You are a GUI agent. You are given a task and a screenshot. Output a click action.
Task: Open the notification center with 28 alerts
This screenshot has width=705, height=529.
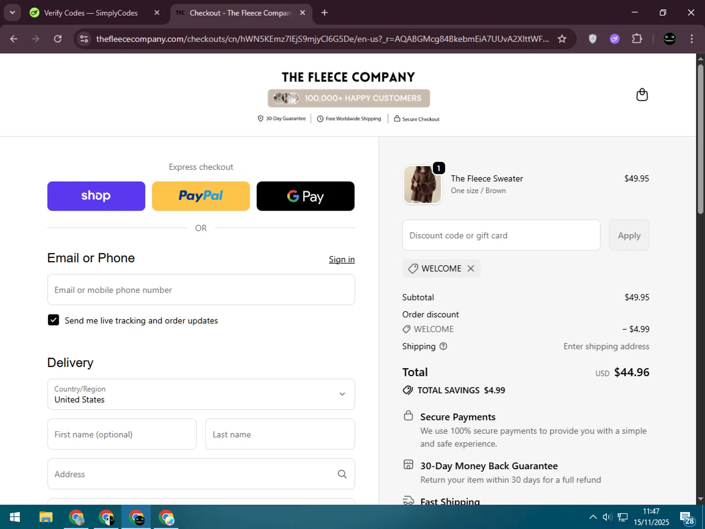[687, 518]
